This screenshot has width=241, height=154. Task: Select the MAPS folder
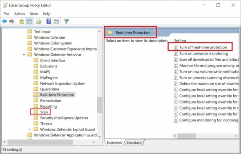[x=42, y=72]
